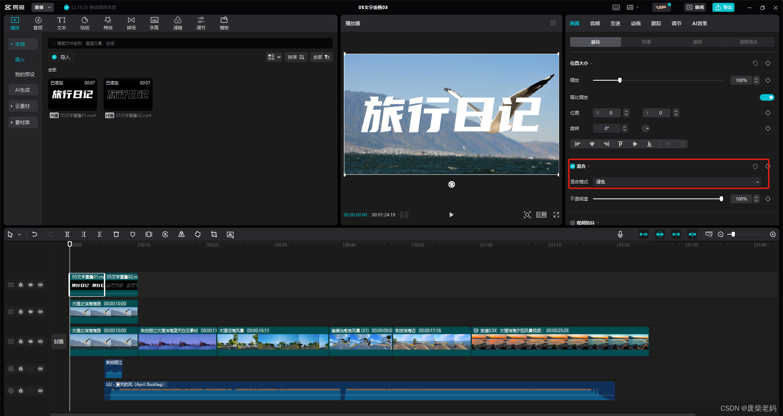This screenshot has width=783, height=416.
Task: Switch to the 变速 speed tab
Action: click(615, 23)
